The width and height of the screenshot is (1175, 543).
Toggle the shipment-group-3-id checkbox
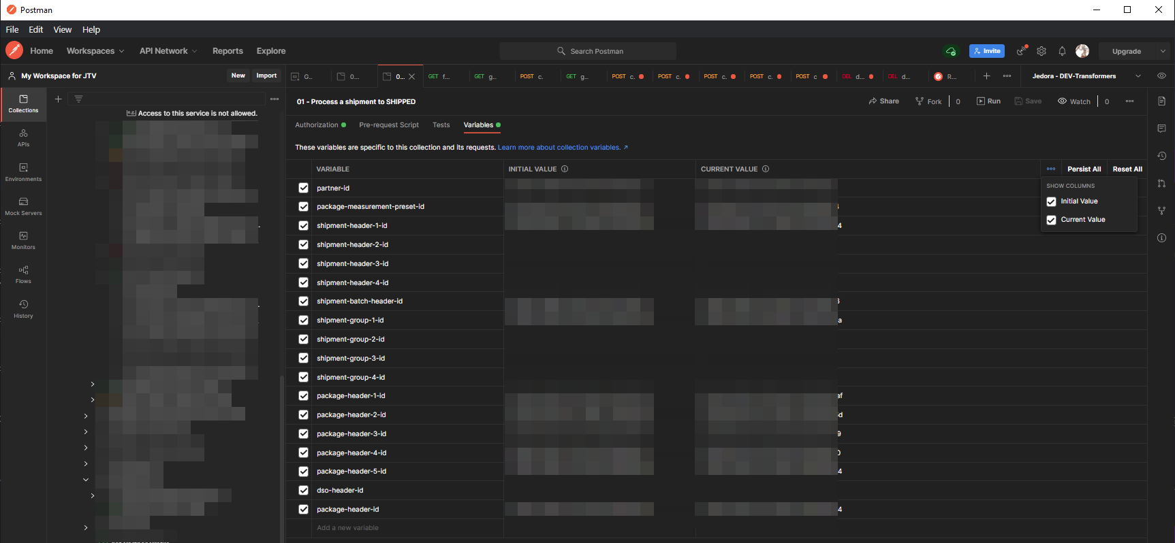tap(303, 358)
